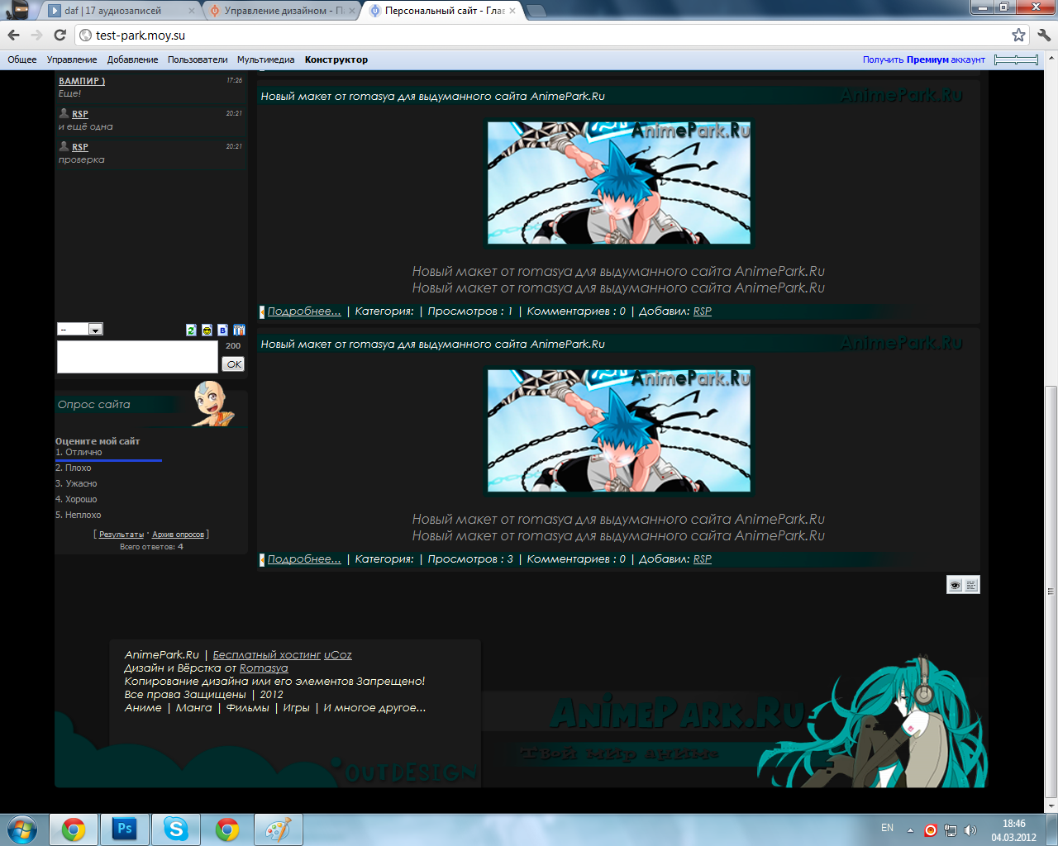Open the Управление menu
1058x846 pixels.
coord(72,59)
